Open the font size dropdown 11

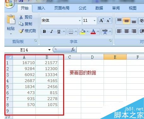tap(94, 21)
